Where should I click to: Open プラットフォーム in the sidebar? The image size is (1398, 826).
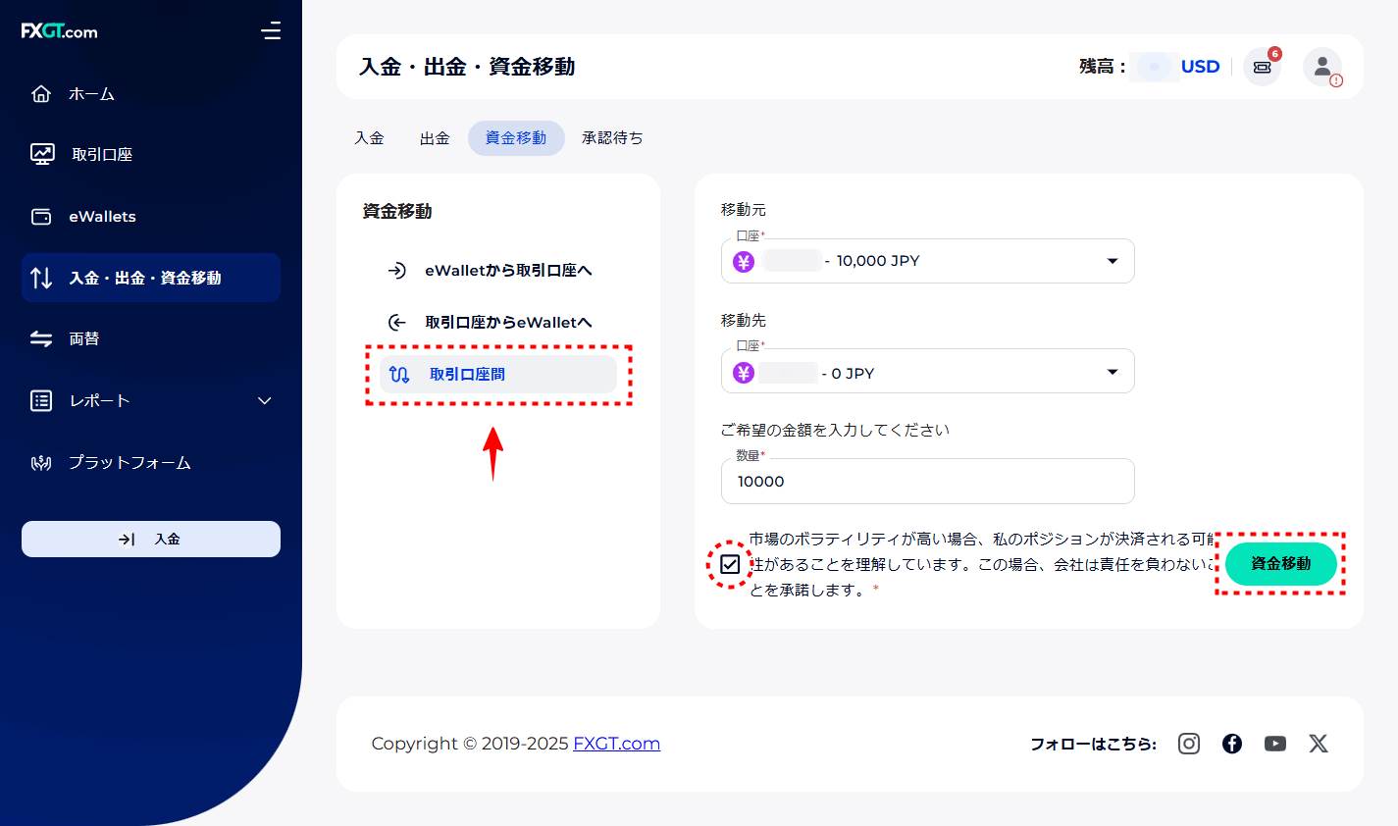[129, 462]
